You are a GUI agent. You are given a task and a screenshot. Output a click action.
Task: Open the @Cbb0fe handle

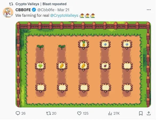click(x=46, y=10)
